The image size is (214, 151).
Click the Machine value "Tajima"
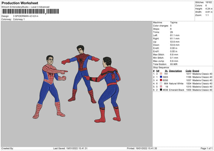pos(174,22)
